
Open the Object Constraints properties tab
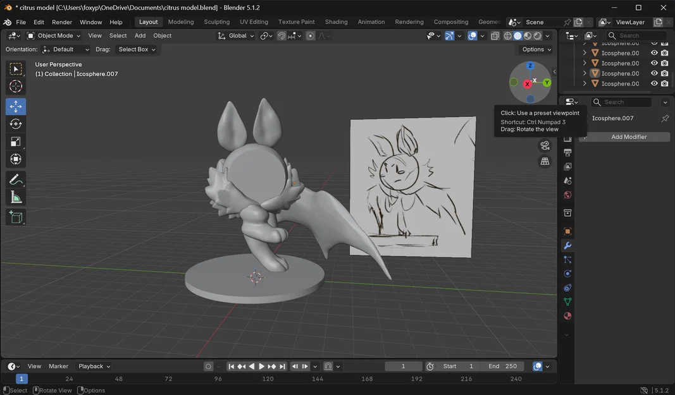click(568, 288)
